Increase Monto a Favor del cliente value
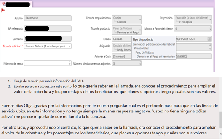 [210, 27]
